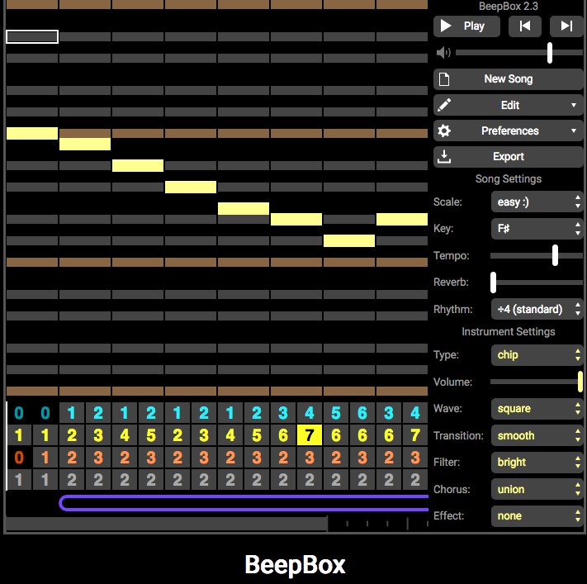Open the Edit menu
Screen dimensions: 587x584
tap(508, 105)
